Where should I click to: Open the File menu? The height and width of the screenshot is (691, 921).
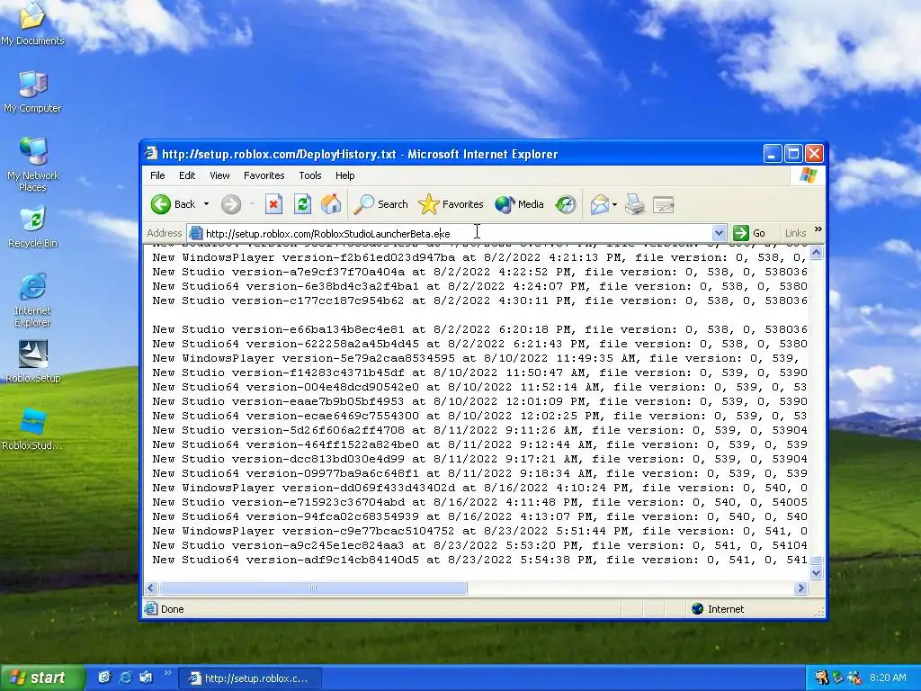tap(157, 175)
